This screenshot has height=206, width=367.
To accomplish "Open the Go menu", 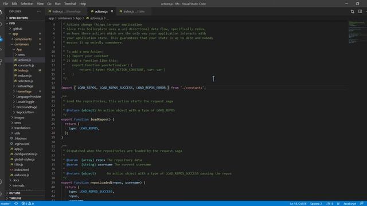I will (49, 4).
